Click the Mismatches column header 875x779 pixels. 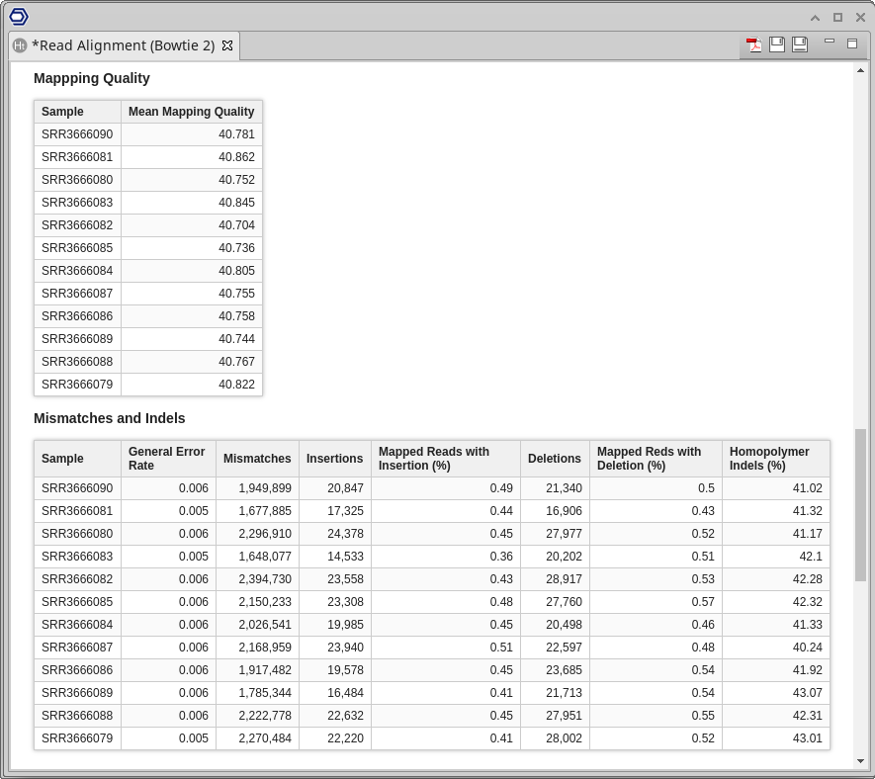click(x=257, y=459)
